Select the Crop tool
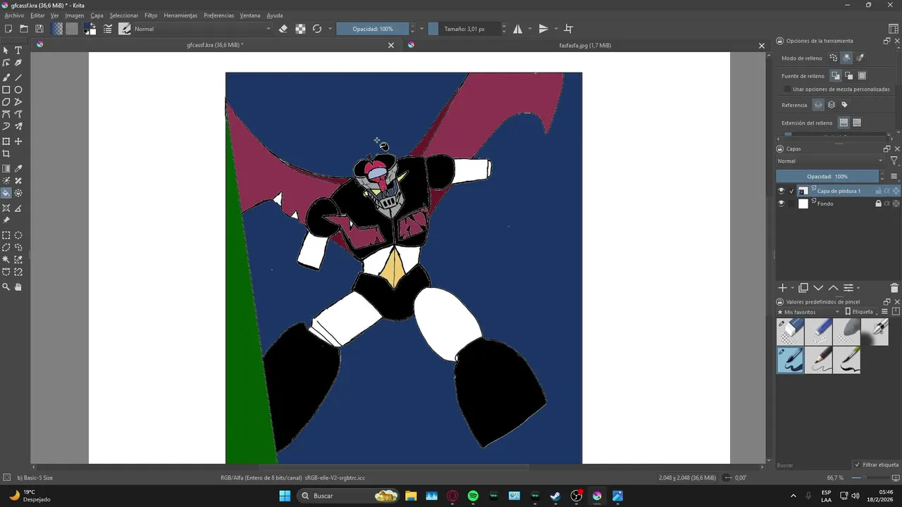902x507 pixels. 6,154
